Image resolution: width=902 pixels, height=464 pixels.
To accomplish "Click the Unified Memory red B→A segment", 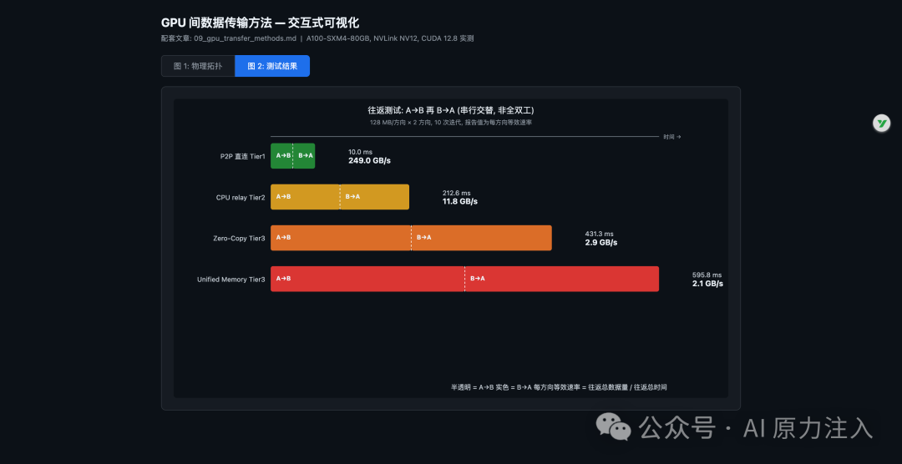I will [x=561, y=278].
